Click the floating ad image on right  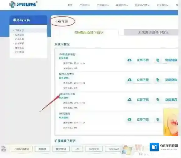[x=171, y=122]
